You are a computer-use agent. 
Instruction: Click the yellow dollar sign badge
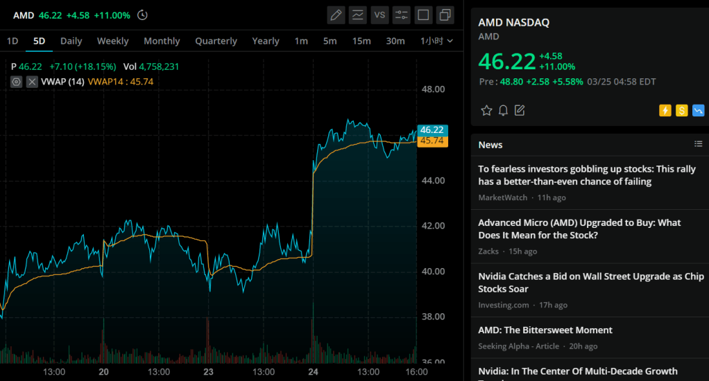tap(681, 110)
